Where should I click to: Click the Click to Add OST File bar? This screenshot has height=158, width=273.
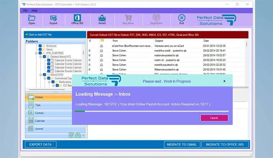tap(55, 35)
